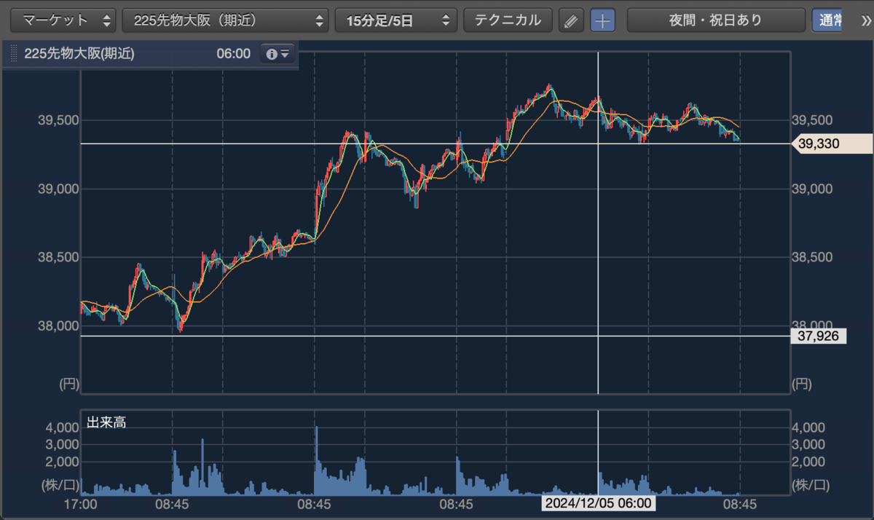Click the 17:00 time axis label
Screen dimensions: 874x520
80,503
